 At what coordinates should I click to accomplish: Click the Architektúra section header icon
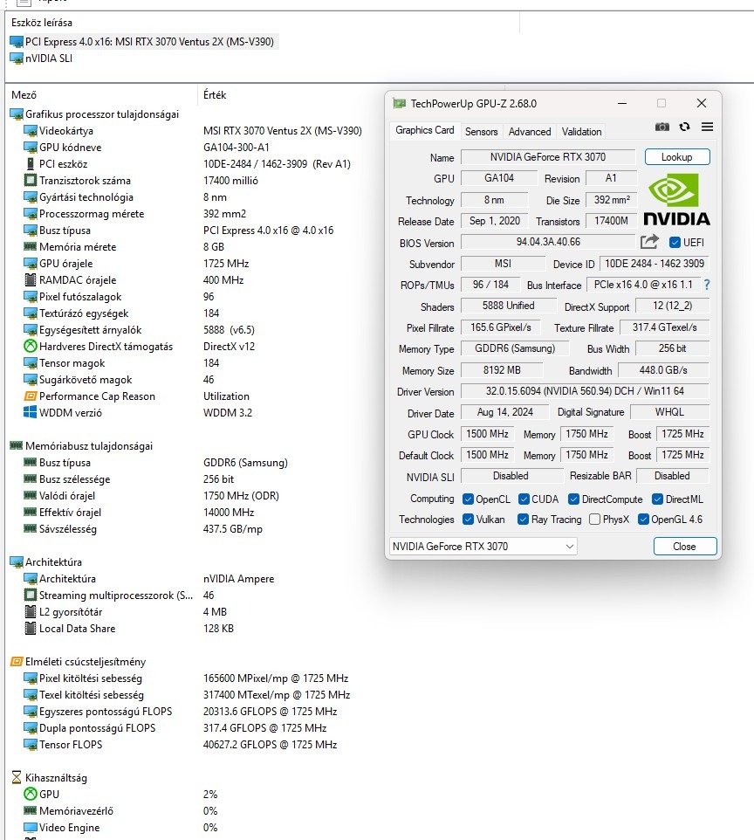pyautogui.click(x=17, y=562)
